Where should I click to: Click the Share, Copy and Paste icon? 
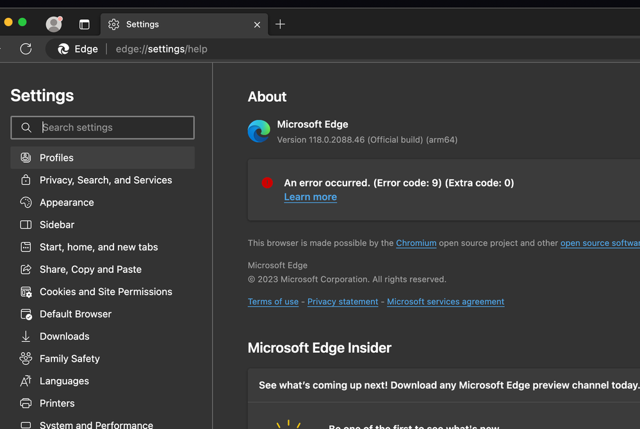pos(26,269)
